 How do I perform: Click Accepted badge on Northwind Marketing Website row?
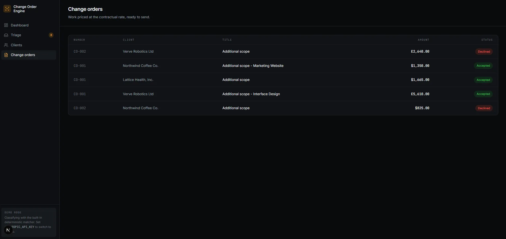click(483, 66)
